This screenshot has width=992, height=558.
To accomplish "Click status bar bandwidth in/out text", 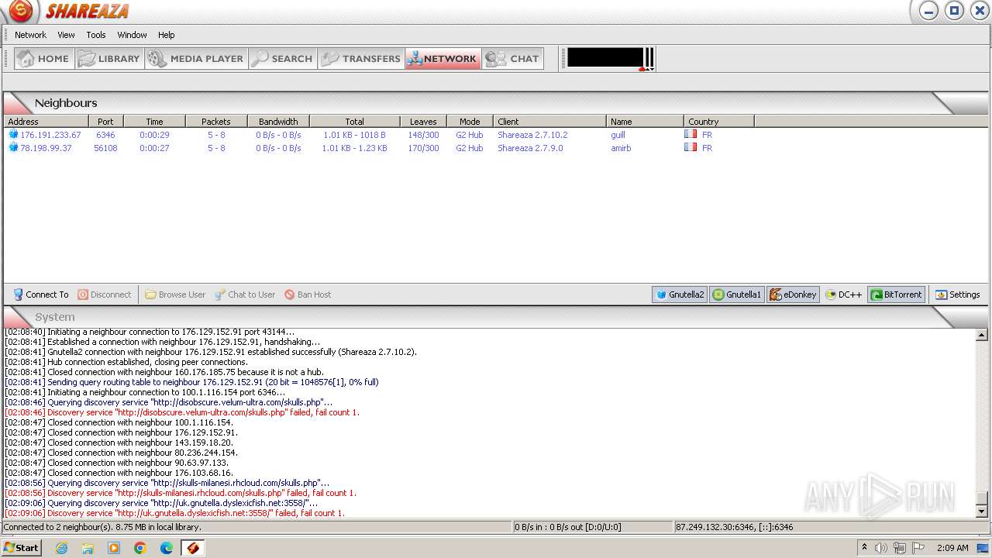I will click(x=567, y=527).
